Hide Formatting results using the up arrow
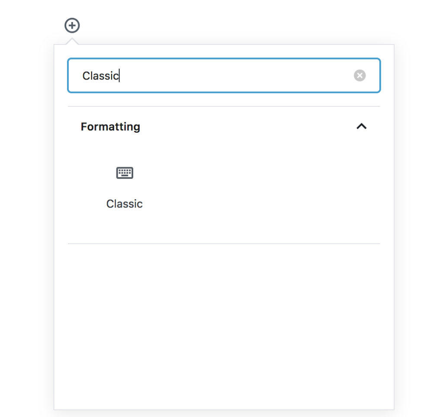Screen dimensions: 443x417 (x=361, y=127)
